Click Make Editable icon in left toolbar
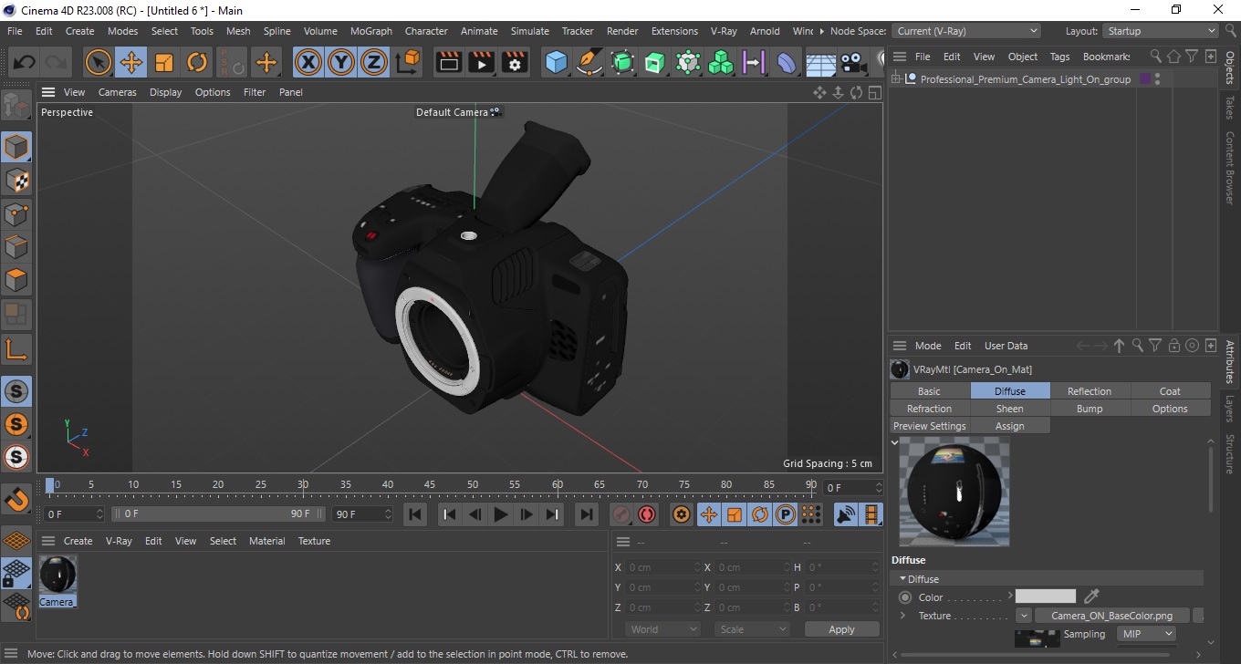This screenshot has height=664, width=1241. (x=16, y=106)
